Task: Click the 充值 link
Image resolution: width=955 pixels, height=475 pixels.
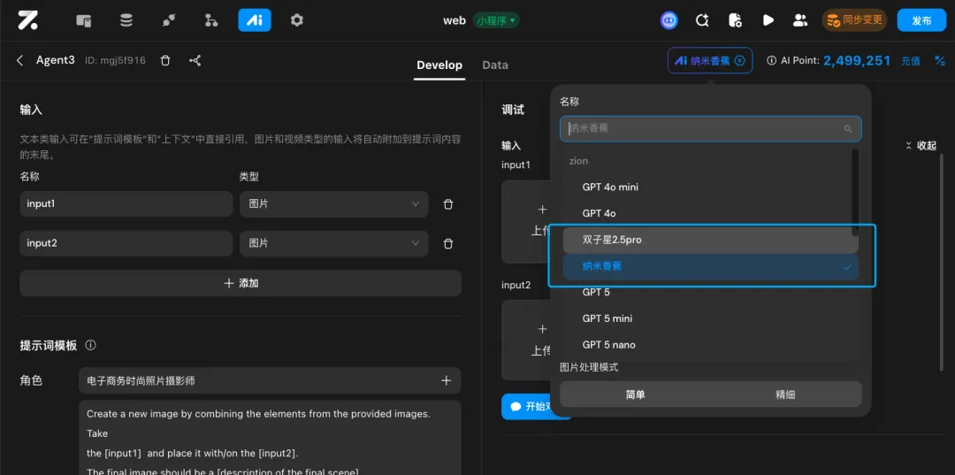Action: click(x=911, y=61)
